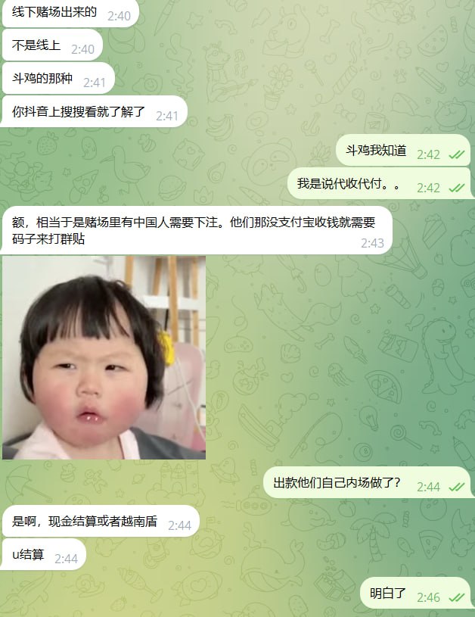This screenshot has height=617, width=475.
Task: Select the long message starting with "额，相当于"
Action: [197, 231]
